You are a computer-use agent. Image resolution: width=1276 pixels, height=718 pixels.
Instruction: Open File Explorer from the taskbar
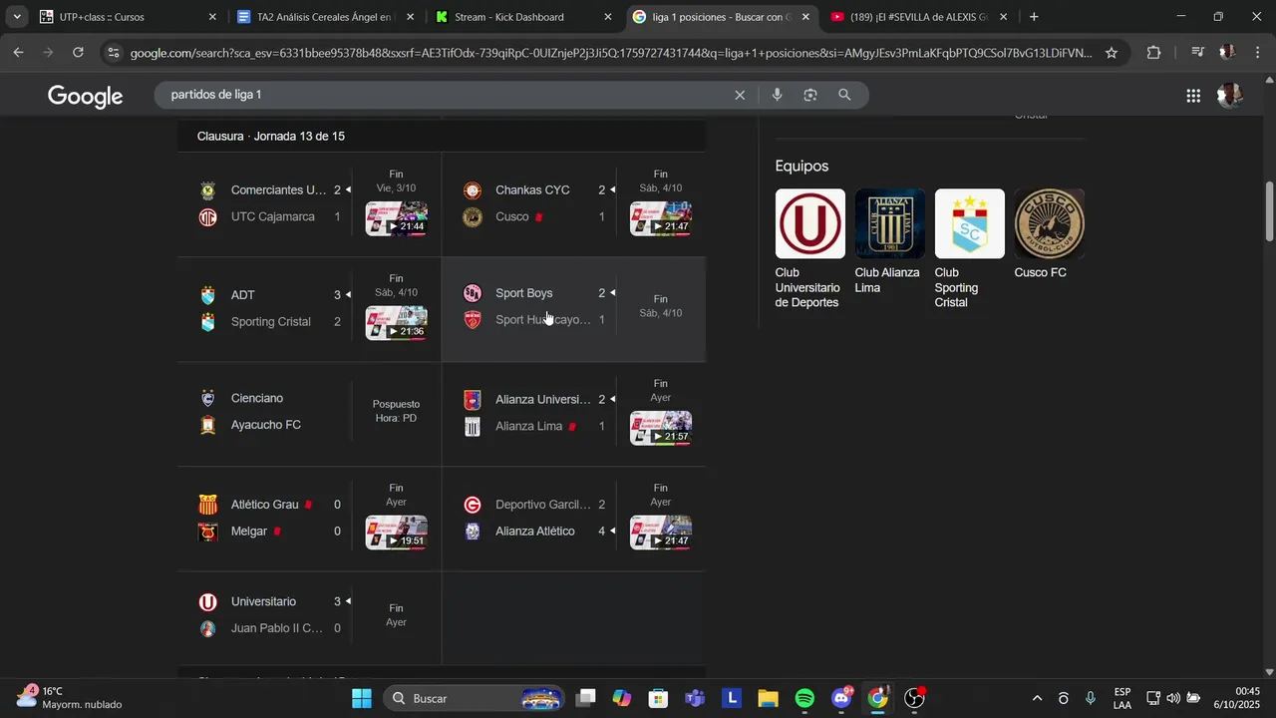tap(768, 698)
